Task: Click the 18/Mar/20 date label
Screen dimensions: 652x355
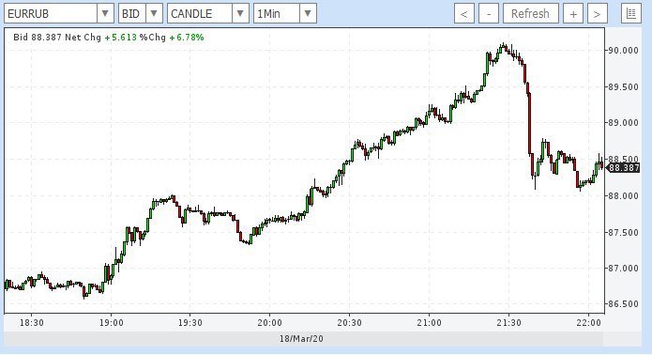Action: pos(301,339)
